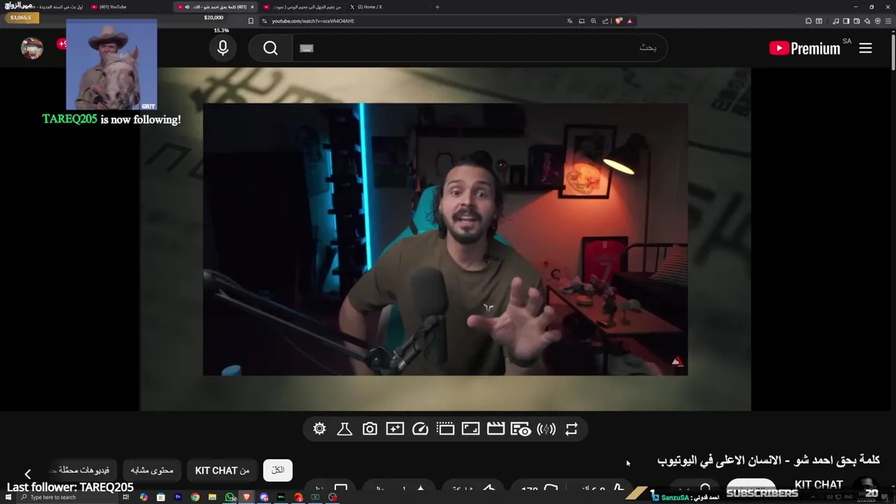Screen dimensions: 896x504
Task: Open WhatsApp from the taskbar
Action: tap(230, 497)
